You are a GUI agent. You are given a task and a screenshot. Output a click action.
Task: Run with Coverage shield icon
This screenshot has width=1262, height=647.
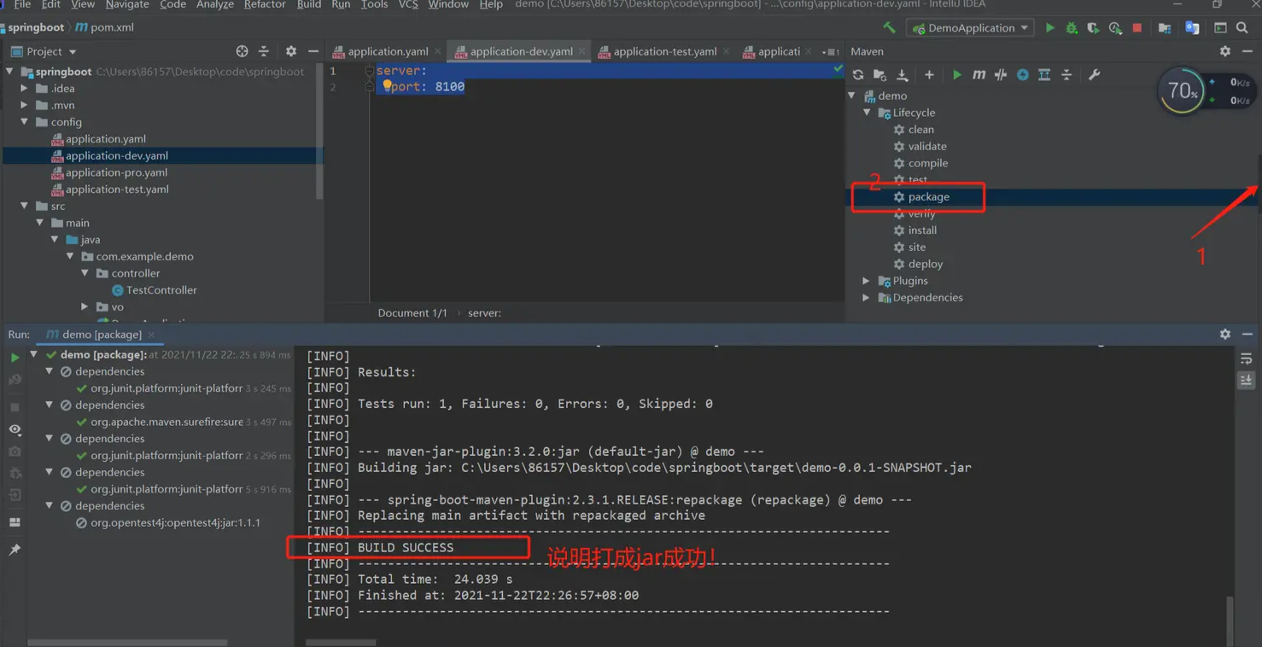1093,27
